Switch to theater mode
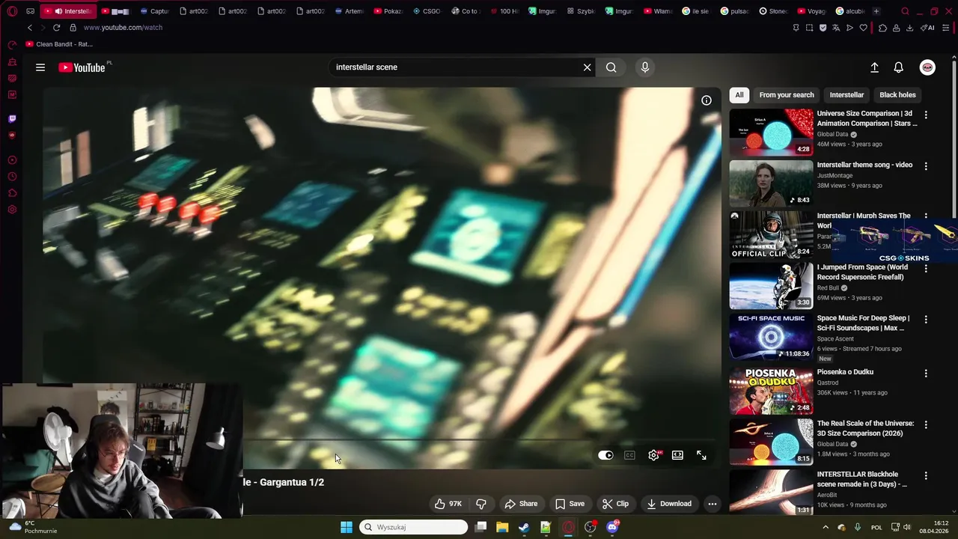This screenshot has width=958, height=539. [677, 455]
